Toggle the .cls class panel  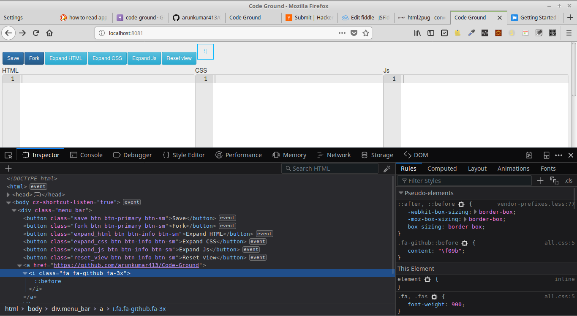[569, 181]
